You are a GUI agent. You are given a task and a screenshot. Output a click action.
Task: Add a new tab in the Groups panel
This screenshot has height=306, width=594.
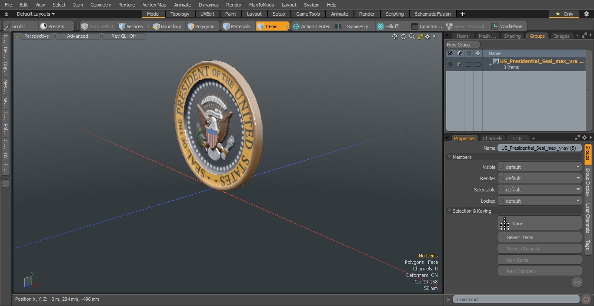coord(577,36)
